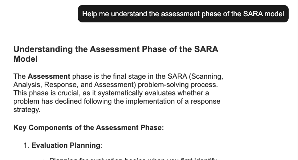Click the 'Key Components of the Assessment Phase:' subheading
Viewport: 298px width, 160px height.
pos(89,127)
